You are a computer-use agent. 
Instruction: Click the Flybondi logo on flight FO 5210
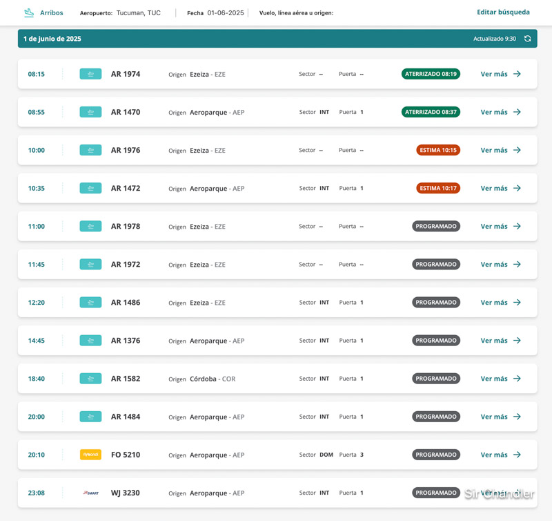tap(90, 455)
